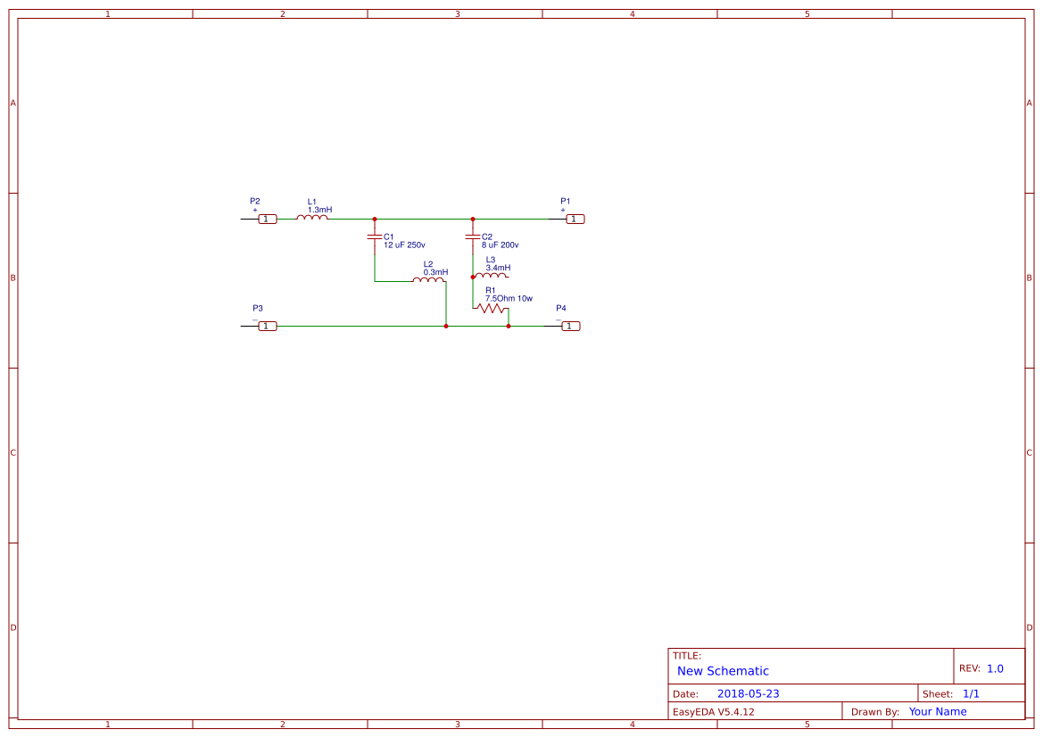Click the "R1" designator label
This screenshot has height=738, width=1043.
491,291
